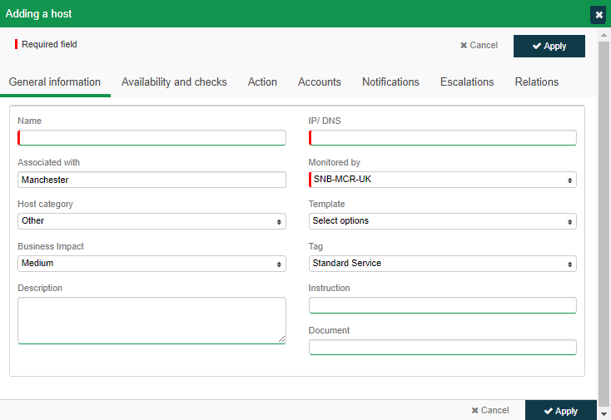This screenshot has height=420, width=611.
Task: Close the Adding a host dialog
Action: tap(599, 15)
